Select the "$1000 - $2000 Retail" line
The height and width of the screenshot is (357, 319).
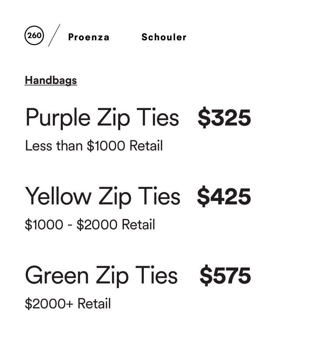coord(90,225)
